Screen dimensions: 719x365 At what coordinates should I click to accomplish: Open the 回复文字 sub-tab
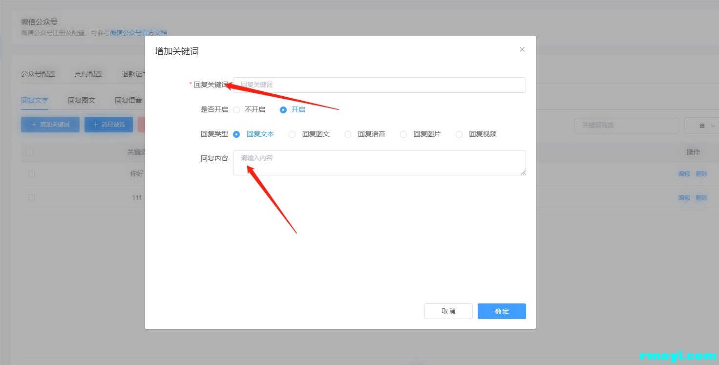pyautogui.click(x=35, y=100)
